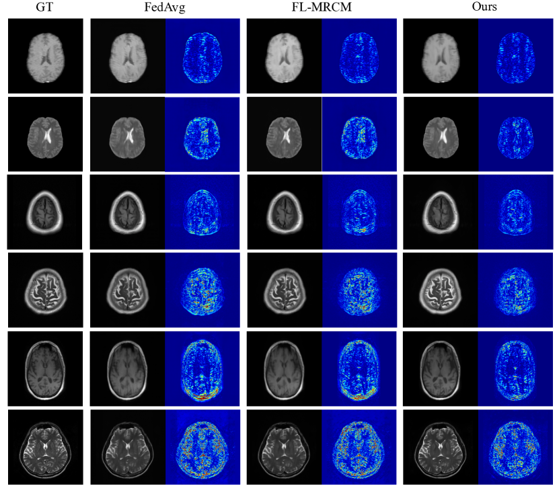Pick Ours error heatmap in the second row
Viewport: 559px width, 488px height.
[x=515, y=134]
